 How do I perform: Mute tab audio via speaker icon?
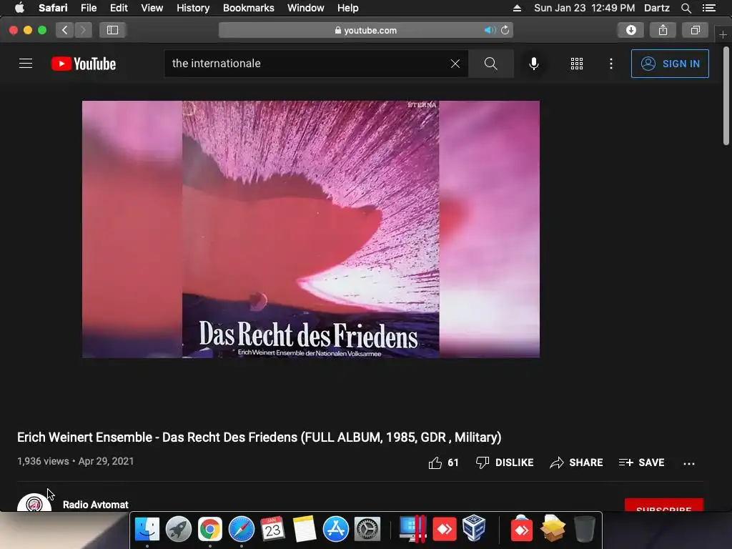(x=490, y=30)
